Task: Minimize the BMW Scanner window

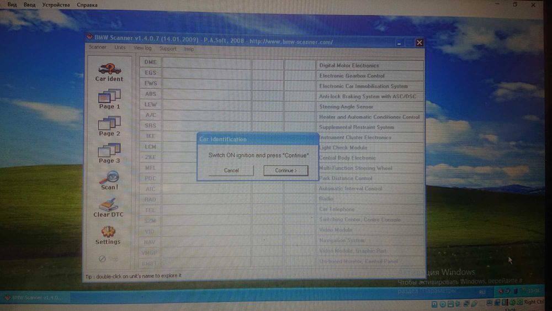Action: pyautogui.click(x=399, y=43)
